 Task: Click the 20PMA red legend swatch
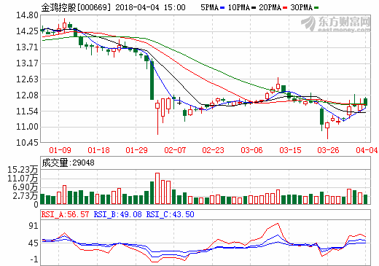pos(285,8)
